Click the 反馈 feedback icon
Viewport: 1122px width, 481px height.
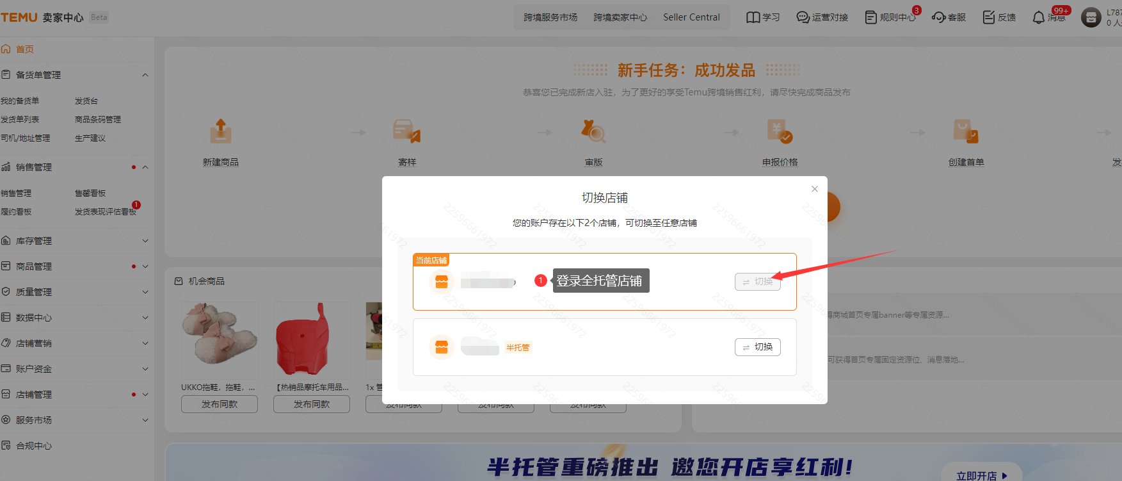tap(989, 17)
